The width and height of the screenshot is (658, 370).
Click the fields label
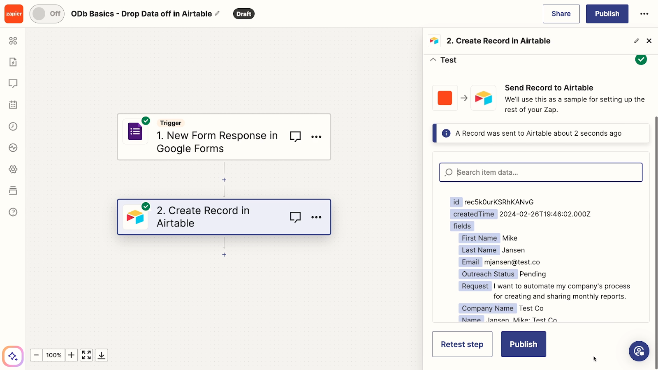(462, 226)
